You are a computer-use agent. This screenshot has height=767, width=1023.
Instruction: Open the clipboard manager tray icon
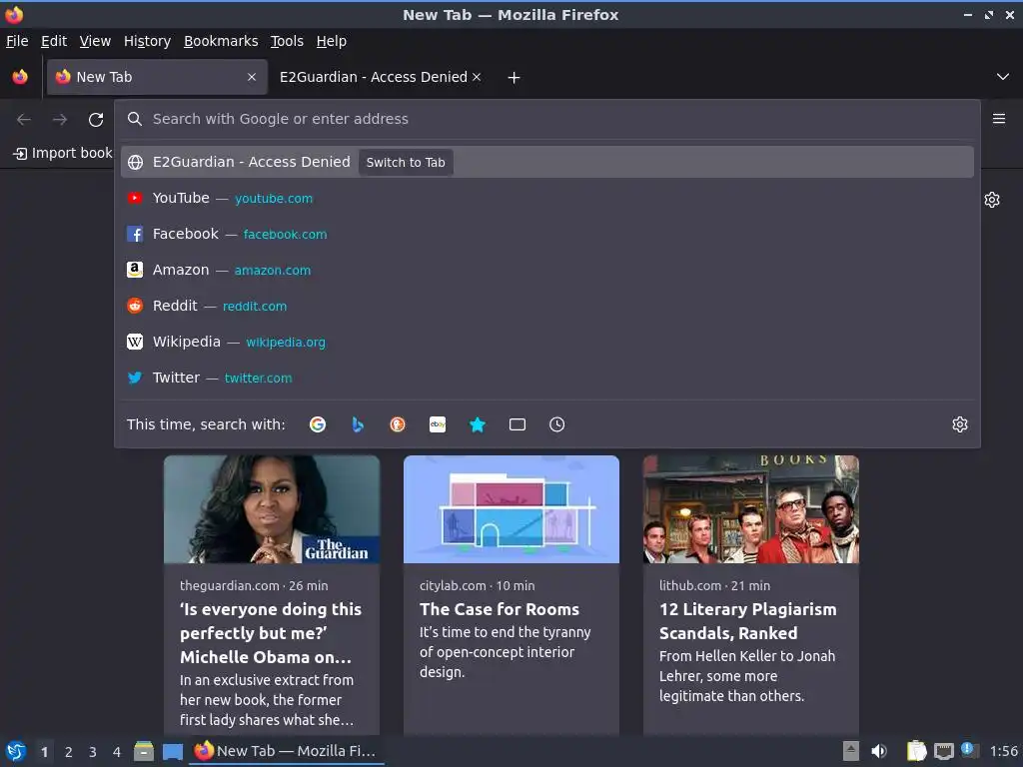(x=916, y=751)
